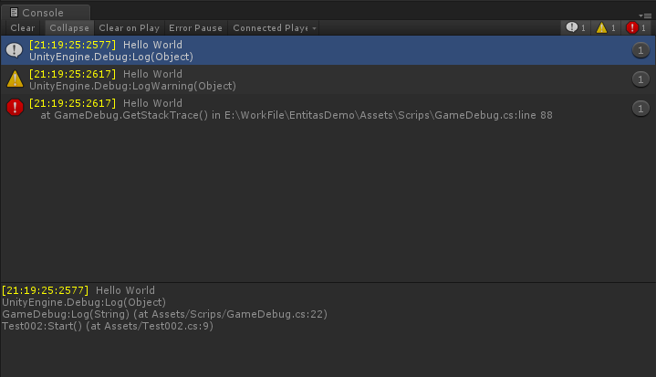This screenshot has height=377, width=656.
Task: Click count badge on the selected info row
Action: (640, 50)
